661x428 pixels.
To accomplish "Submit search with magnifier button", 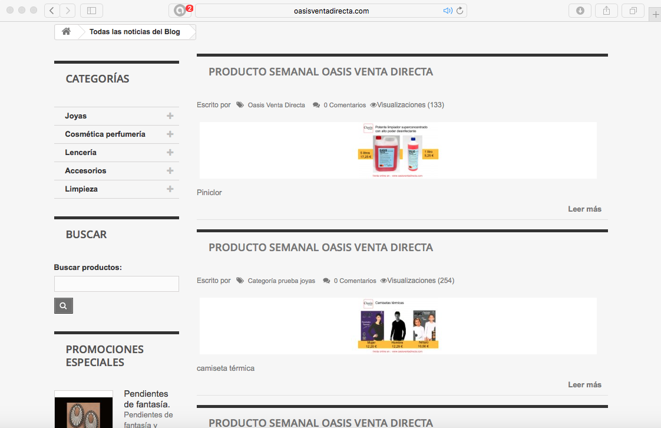I will [x=63, y=306].
